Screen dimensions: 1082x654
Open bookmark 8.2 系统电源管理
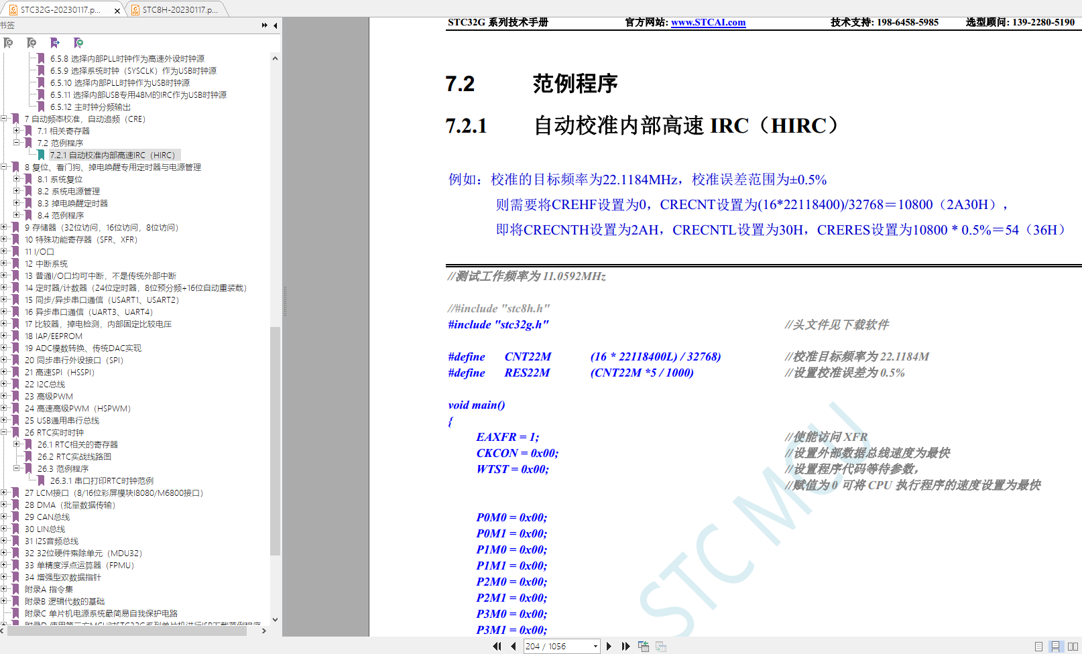click(x=68, y=191)
